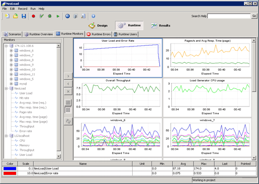Start recording with the red circle icon
259x184 pixels.
pyautogui.click(x=33, y=16)
